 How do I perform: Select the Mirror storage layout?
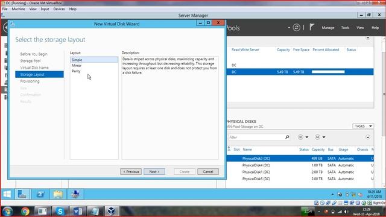tap(77, 66)
